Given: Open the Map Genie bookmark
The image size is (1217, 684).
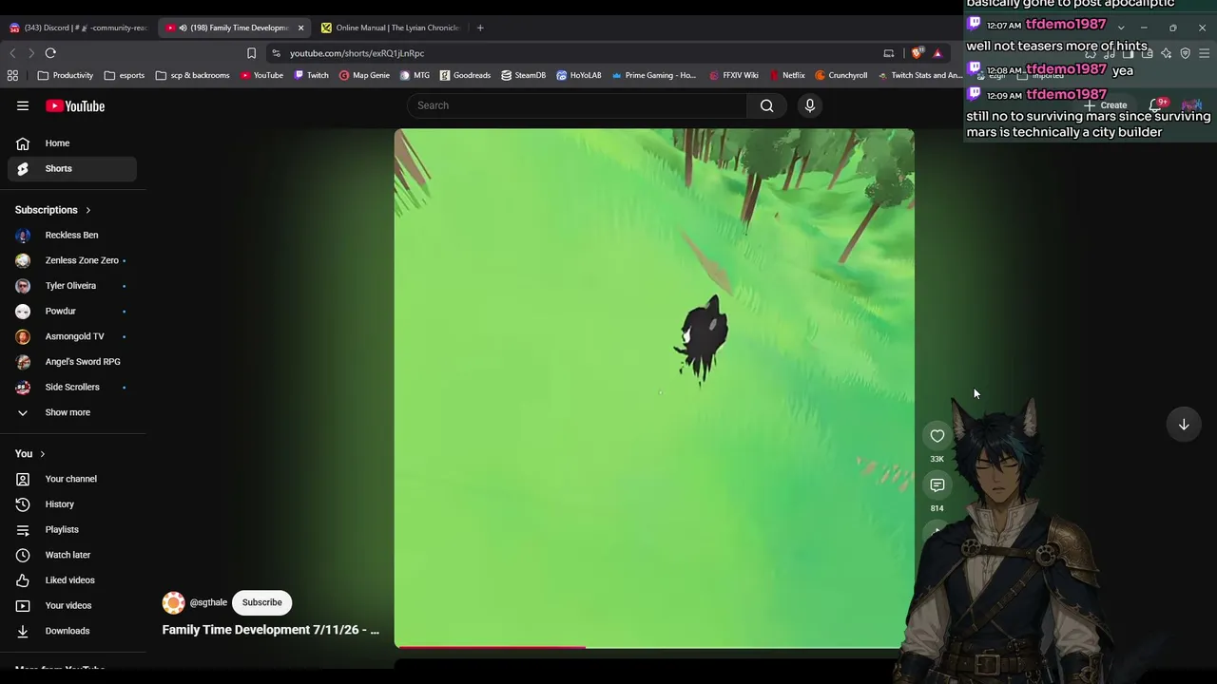Looking at the screenshot, I should [363, 75].
